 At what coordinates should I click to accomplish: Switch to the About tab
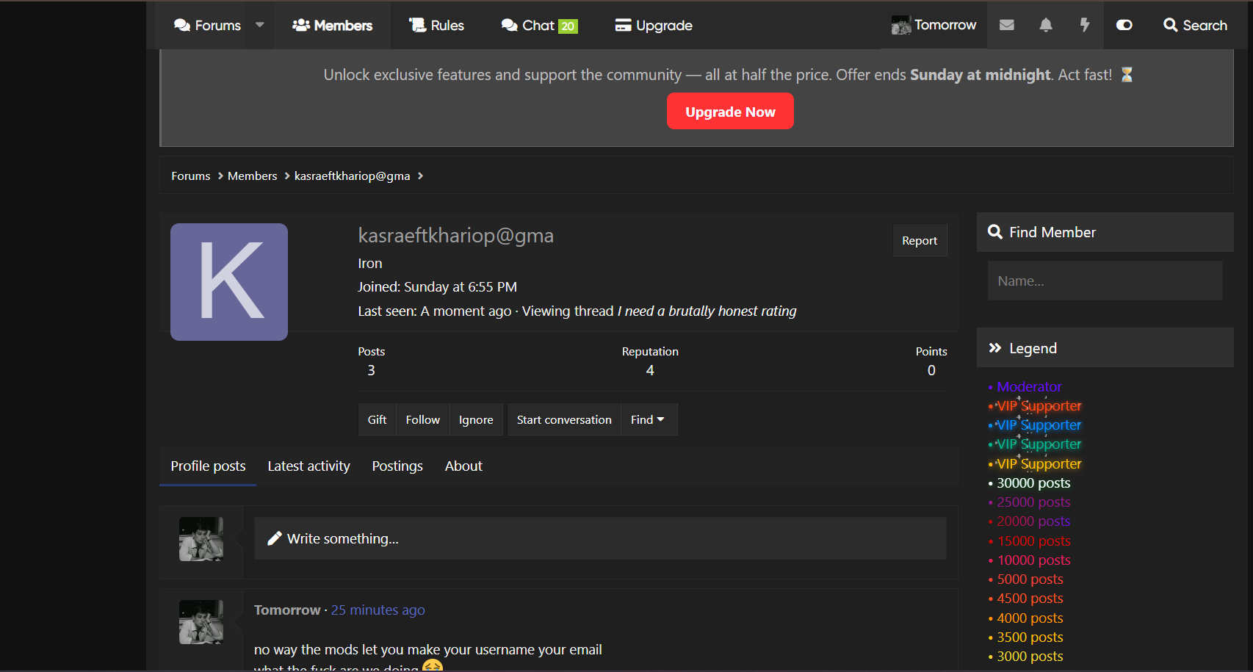click(463, 466)
